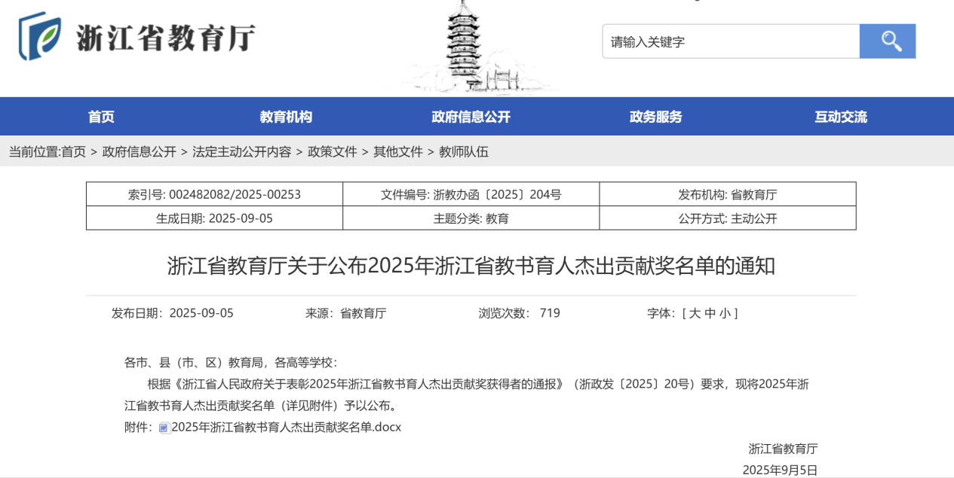Open the 政府信息公开 navigation tab
The image size is (954, 478).
471,117
